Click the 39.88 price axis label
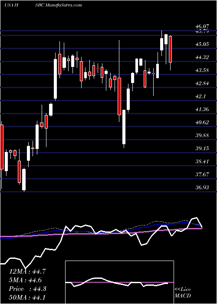The image size is (217, 304). coord(202,135)
